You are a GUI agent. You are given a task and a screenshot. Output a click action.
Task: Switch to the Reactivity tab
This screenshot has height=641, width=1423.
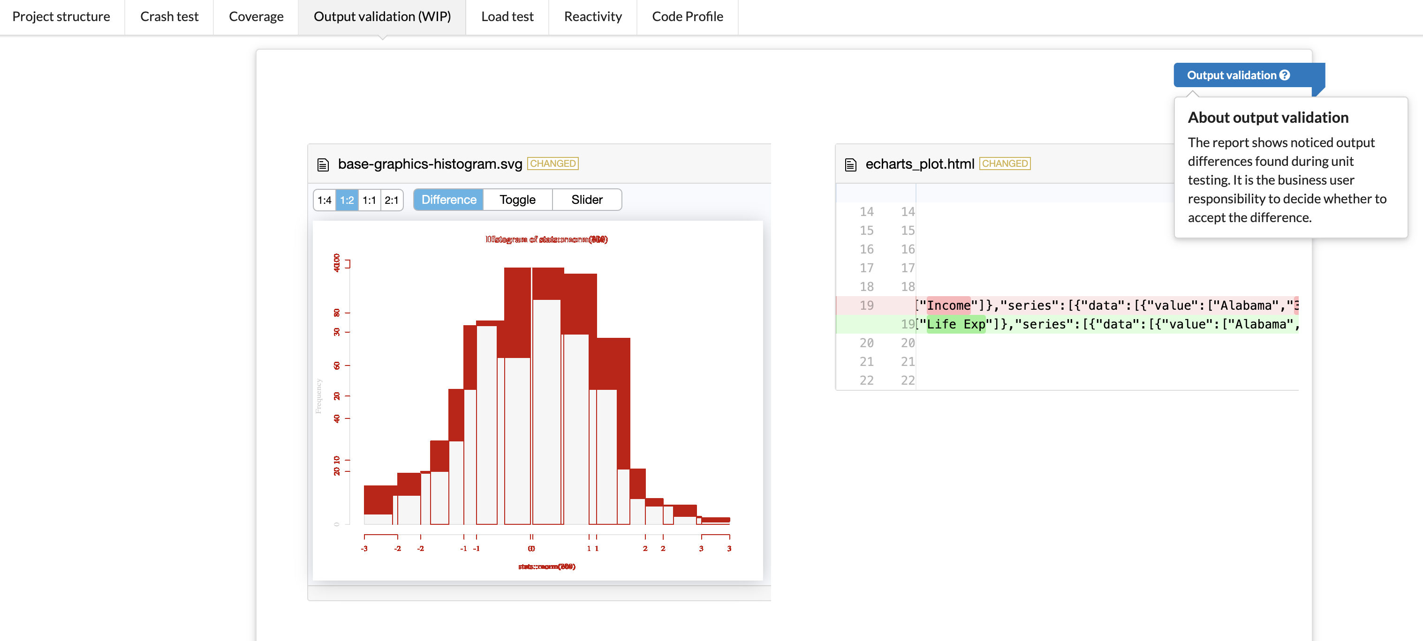coord(593,16)
